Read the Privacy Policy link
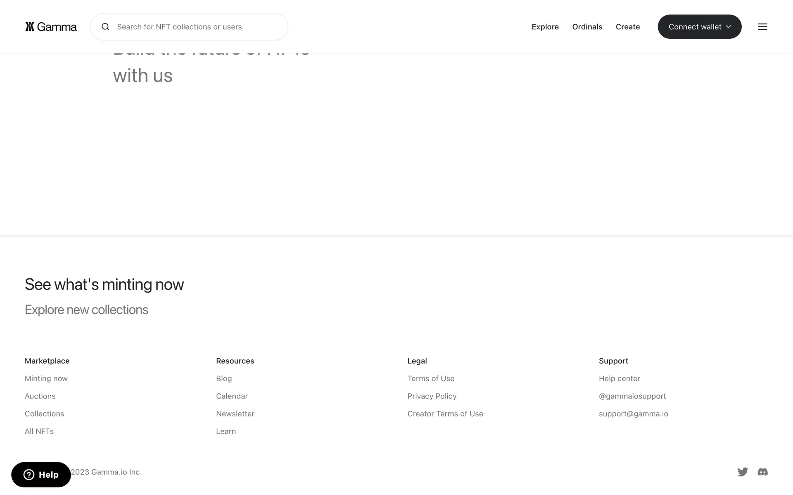Viewport: 793px width, 495px height. (x=432, y=396)
